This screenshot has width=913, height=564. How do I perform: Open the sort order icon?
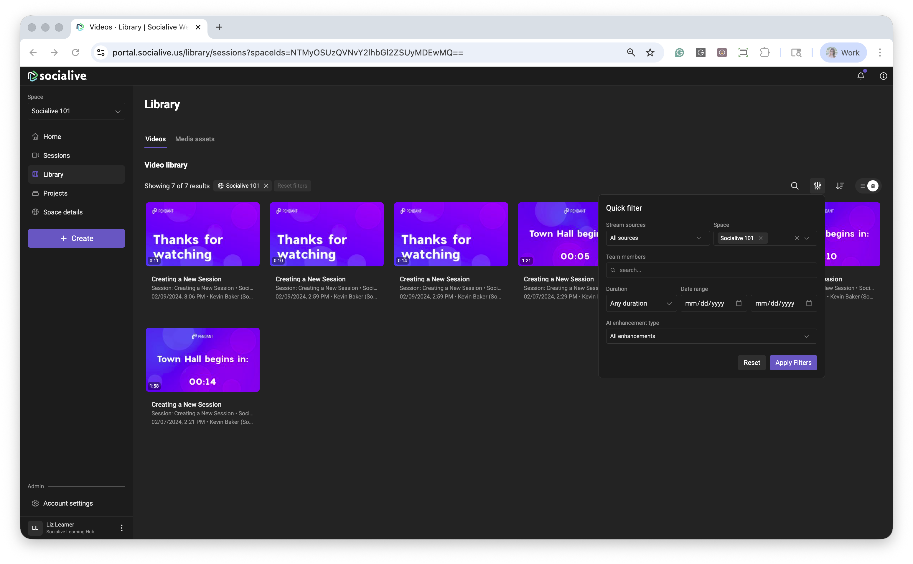coord(840,186)
